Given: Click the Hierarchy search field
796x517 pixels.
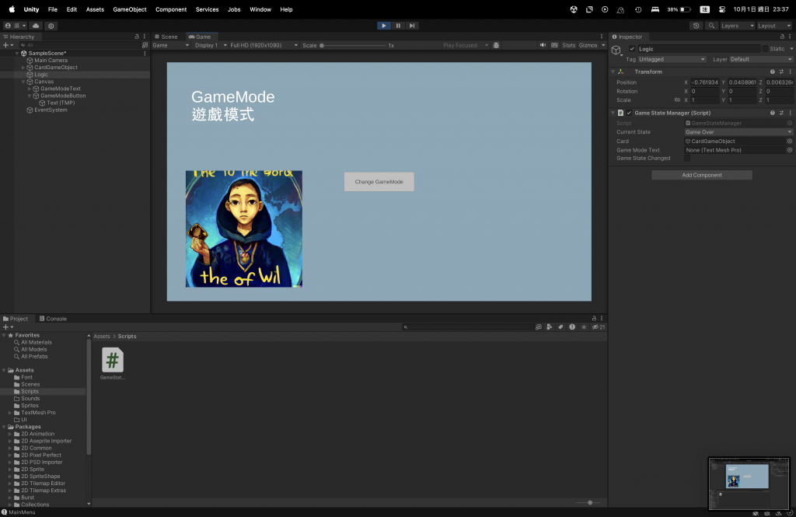Looking at the screenshot, I should [79, 45].
